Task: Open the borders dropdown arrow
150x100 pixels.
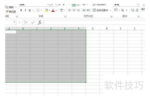Action: (41, 10)
